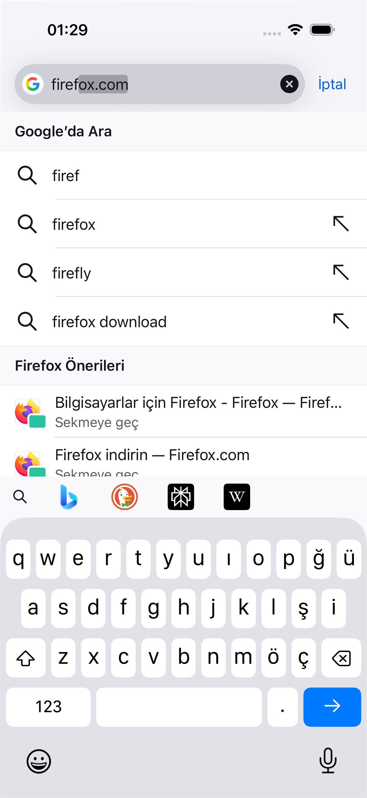Screen dimensions: 367x798
Task: Select the Bing search engine icon
Action: point(68,497)
